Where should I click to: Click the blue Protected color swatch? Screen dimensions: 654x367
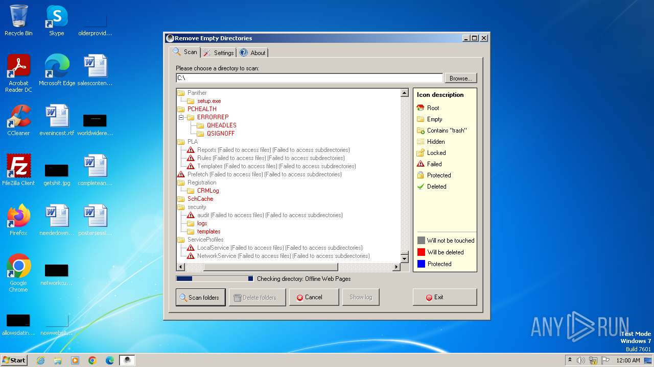pyautogui.click(x=421, y=264)
